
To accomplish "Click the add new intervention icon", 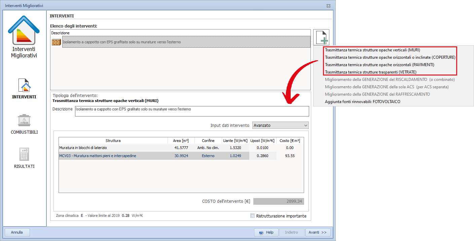I will pos(321,37).
